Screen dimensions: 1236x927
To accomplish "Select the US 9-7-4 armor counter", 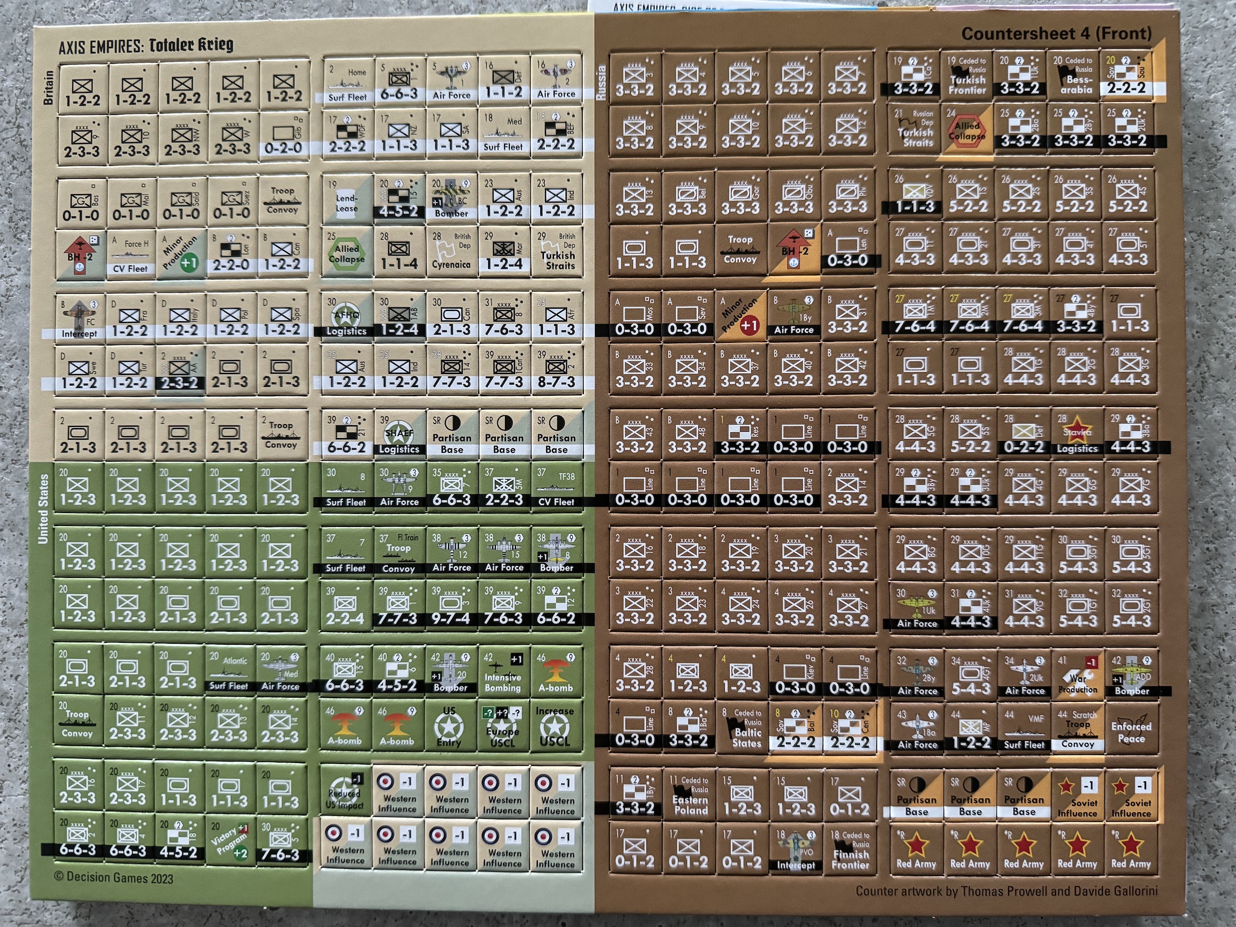I will tap(450, 606).
